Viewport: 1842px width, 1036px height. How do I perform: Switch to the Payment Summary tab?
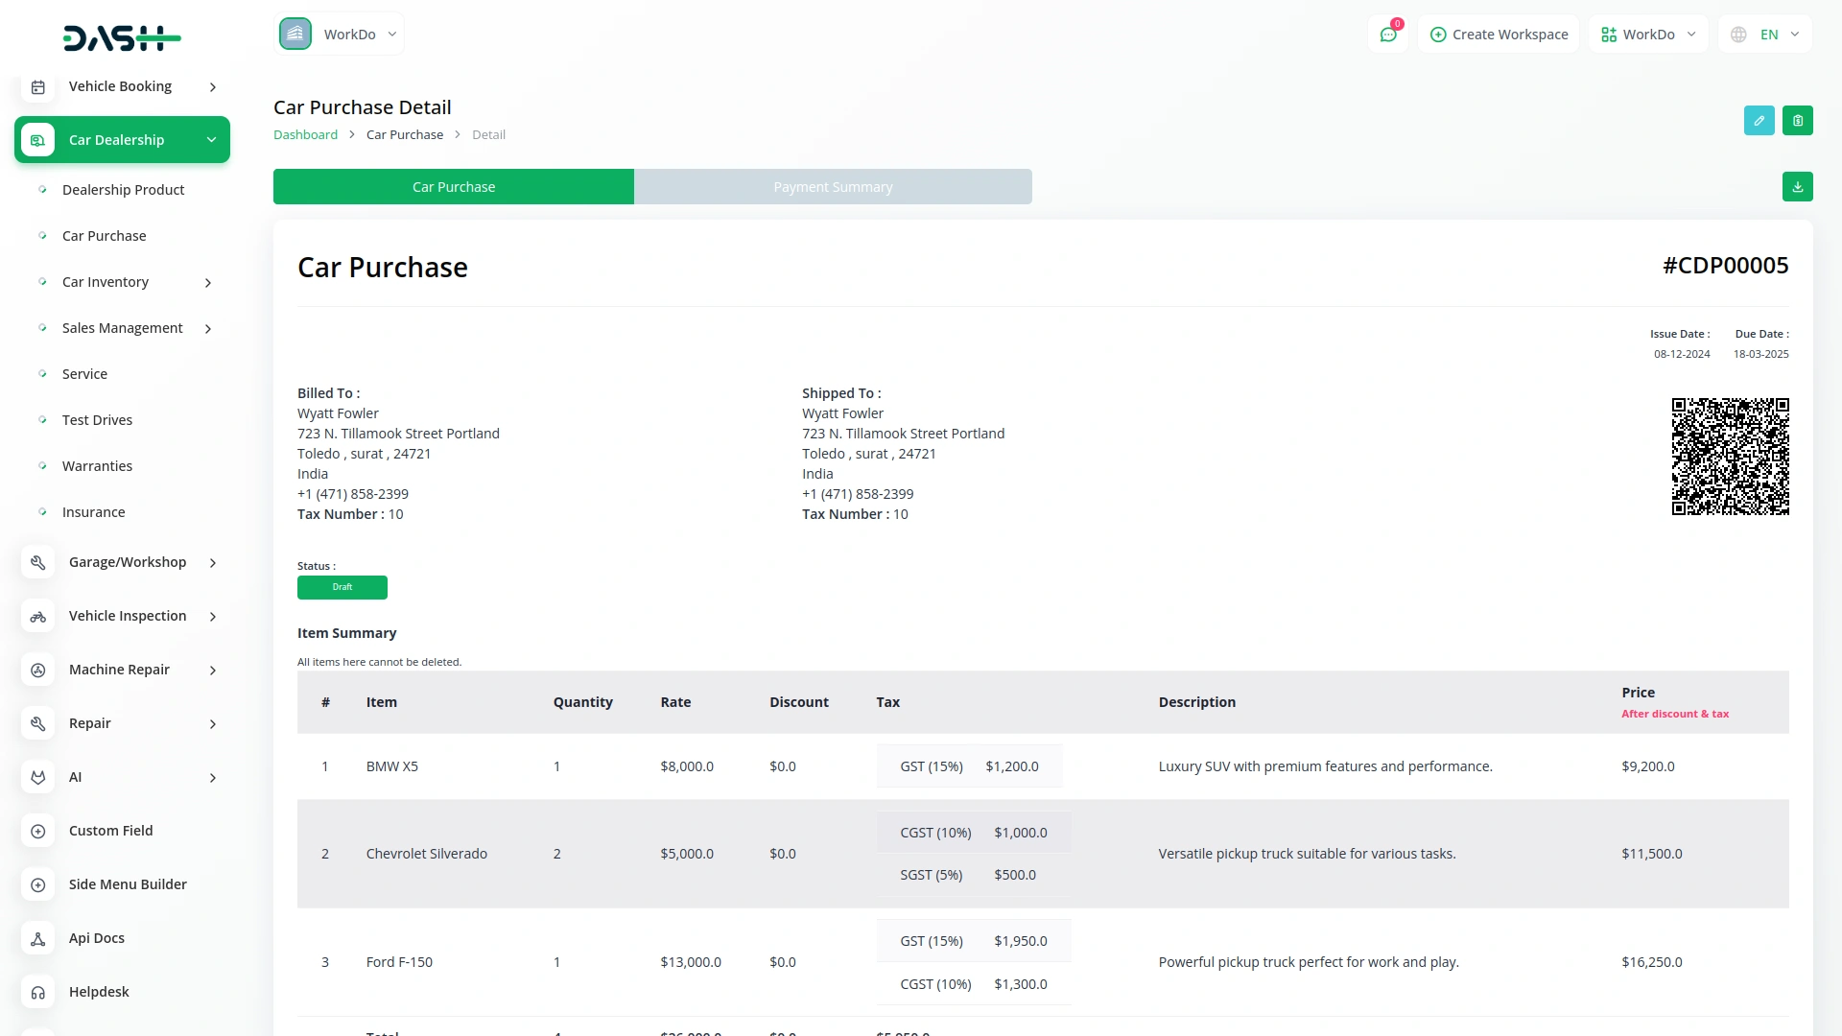pos(833,187)
